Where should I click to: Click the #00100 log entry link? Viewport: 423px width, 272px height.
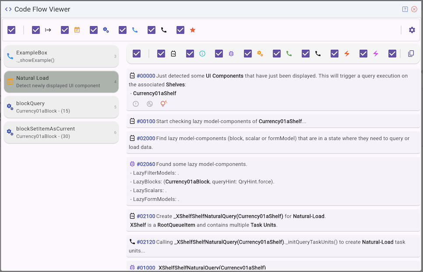coord(146,121)
